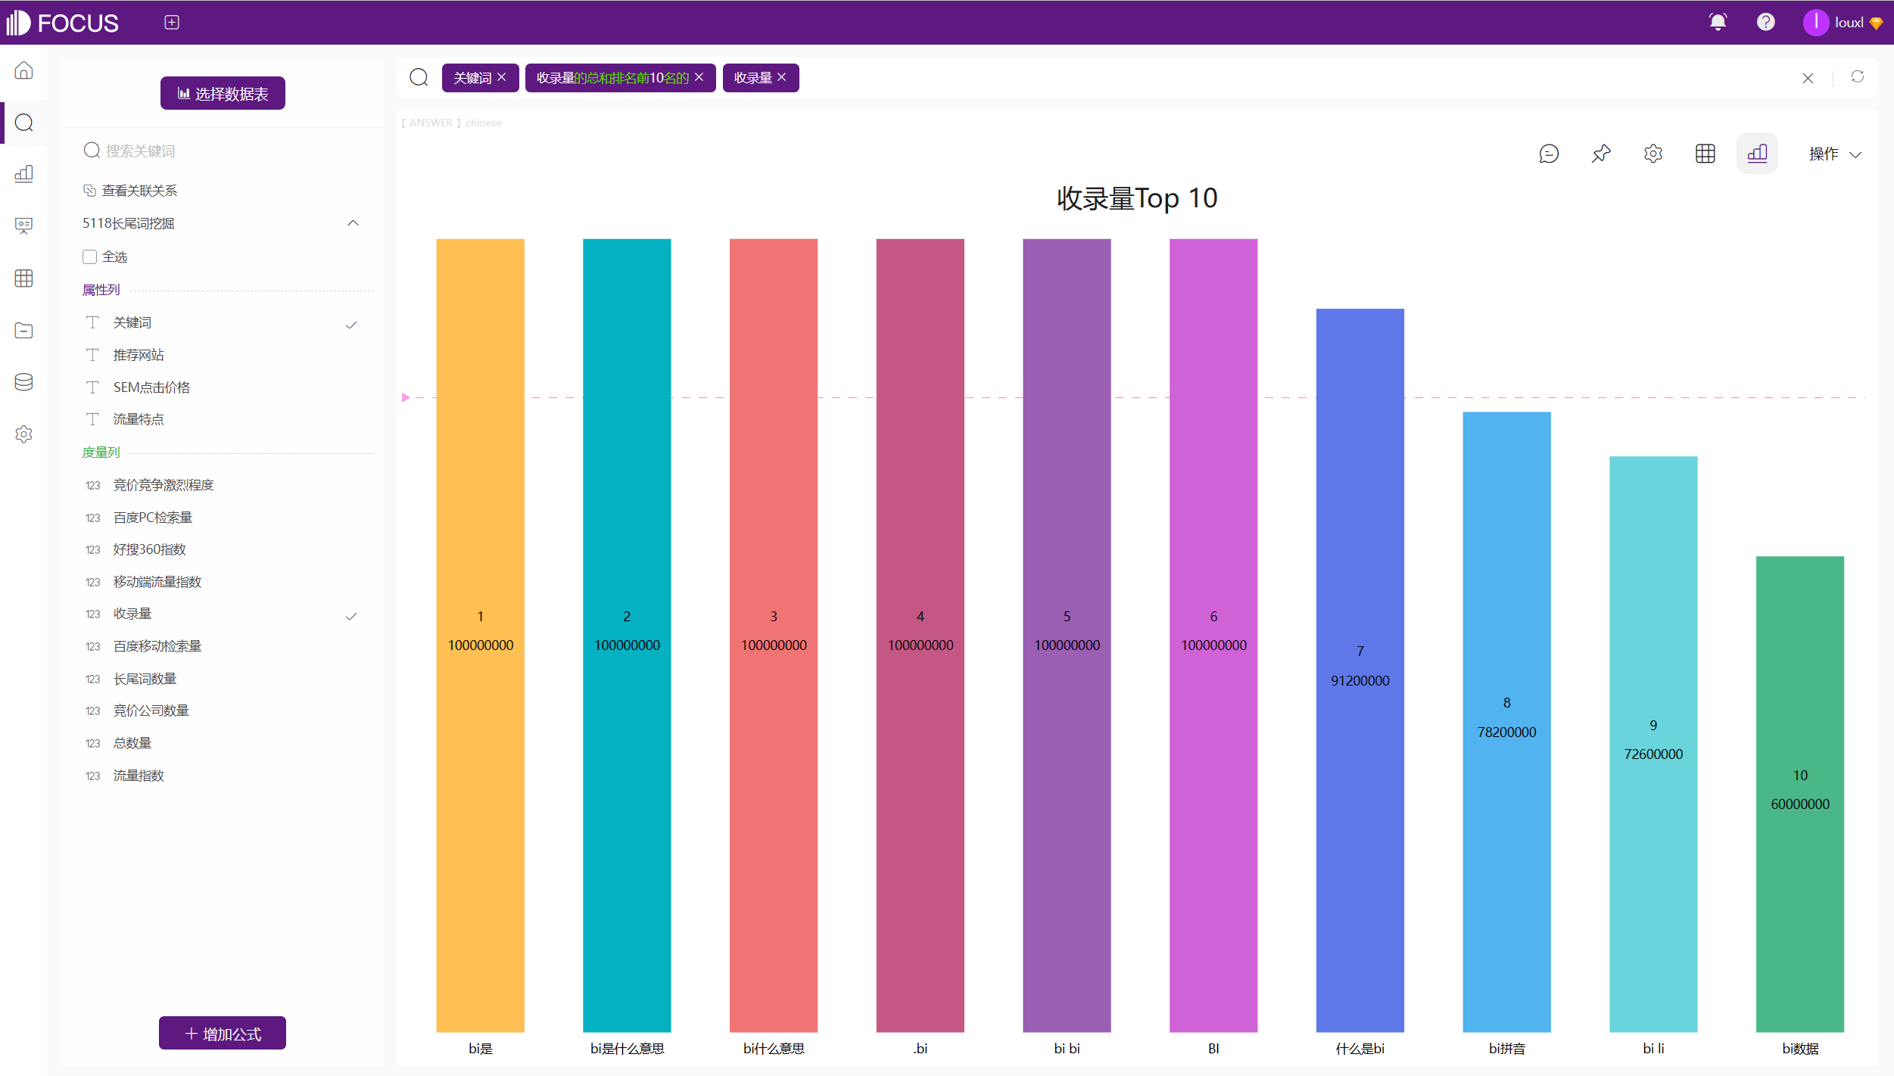The width and height of the screenshot is (1894, 1076).
Task: Pin this answer using the pin icon
Action: tap(1601, 153)
